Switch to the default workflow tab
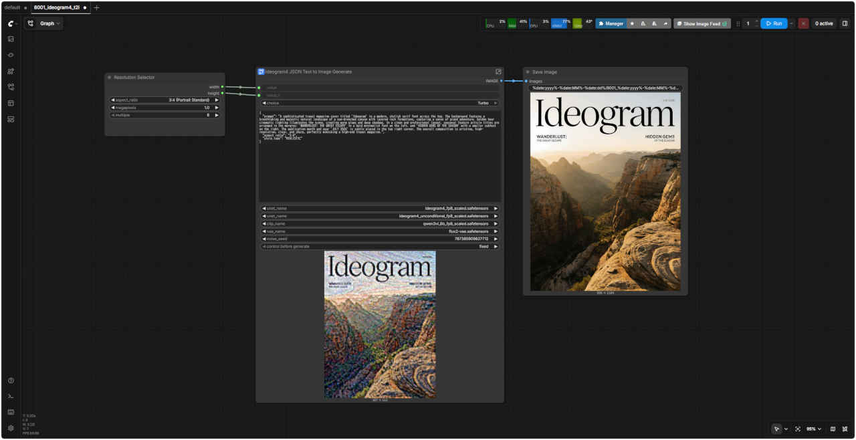 coord(12,7)
